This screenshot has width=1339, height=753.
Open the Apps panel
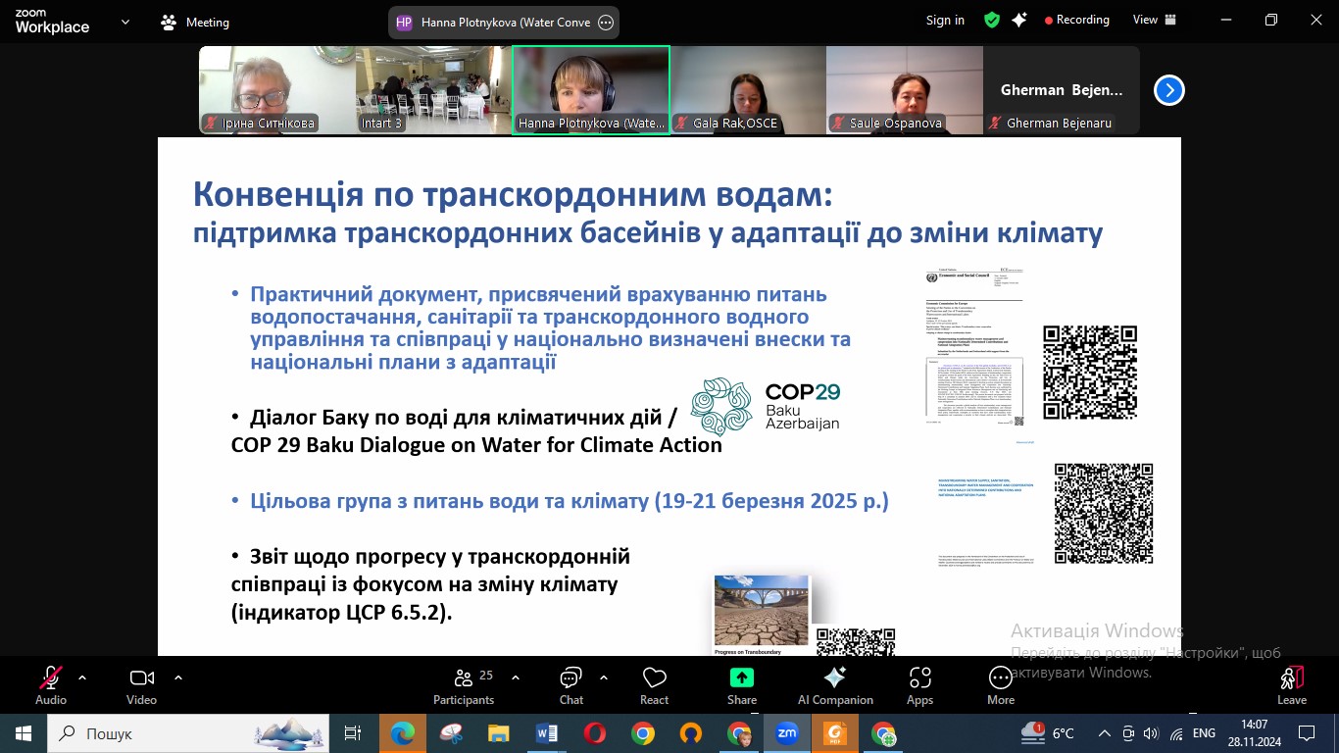click(x=919, y=685)
